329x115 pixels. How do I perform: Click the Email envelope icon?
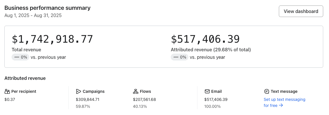[x=207, y=91]
